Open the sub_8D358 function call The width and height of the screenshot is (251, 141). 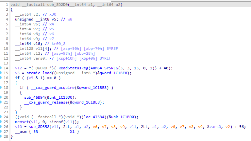[x=39, y=127]
